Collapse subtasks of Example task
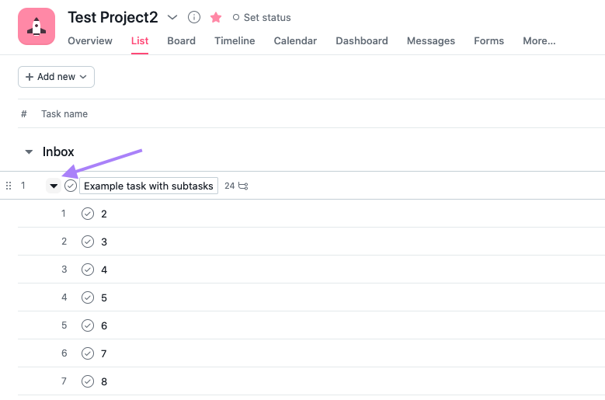The height and width of the screenshot is (400, 605). [54, 186]
